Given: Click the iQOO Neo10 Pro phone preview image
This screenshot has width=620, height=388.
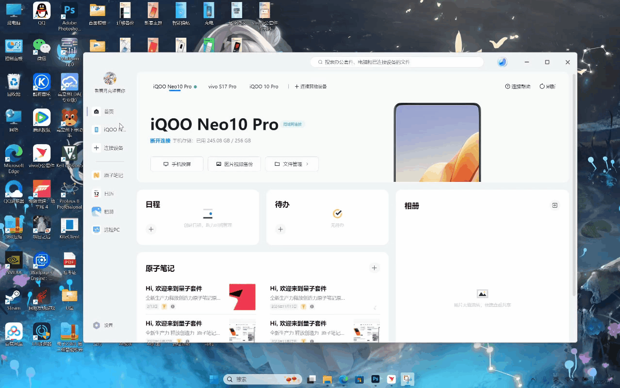Looking at the screenshot, I should click(x=438, y=143).
